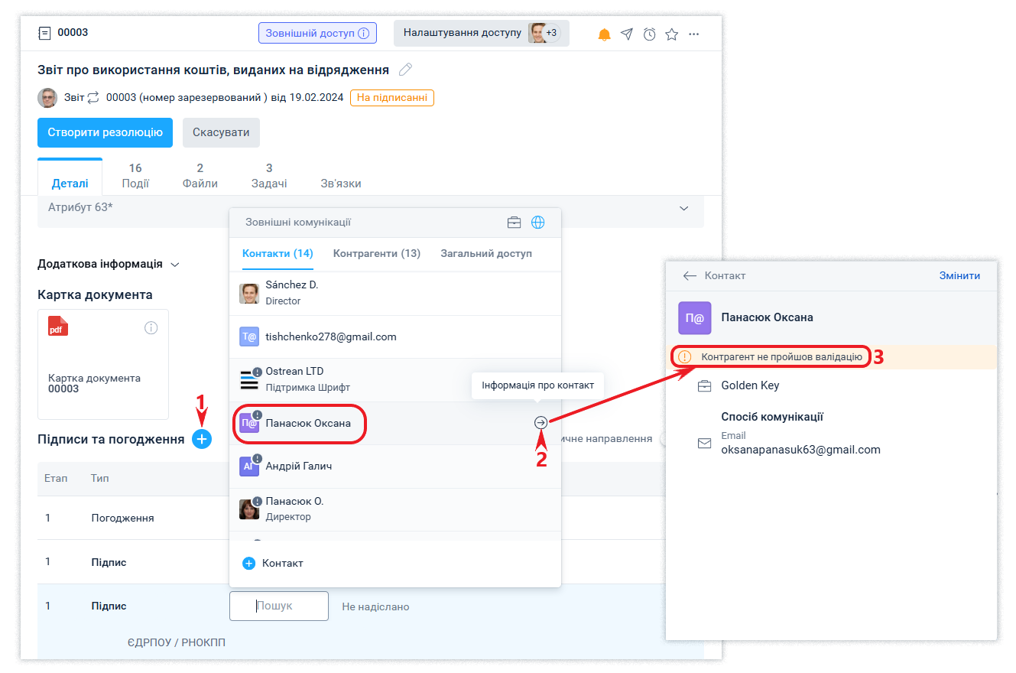Switch to the Контрагенти (13) tab
Viewport: 1016px width, 673px height.
pyautogui.click(x=376, y=253)
